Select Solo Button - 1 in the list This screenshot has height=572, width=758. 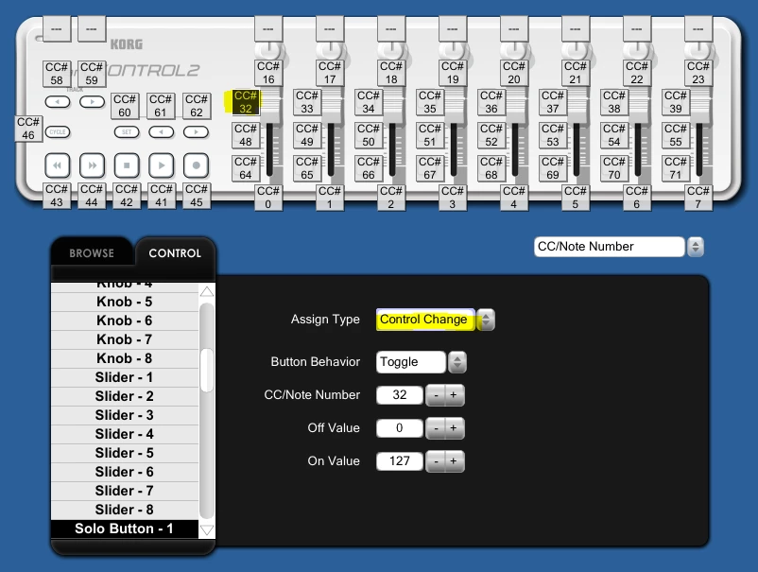pyautogui.click(x=125, y=529)
